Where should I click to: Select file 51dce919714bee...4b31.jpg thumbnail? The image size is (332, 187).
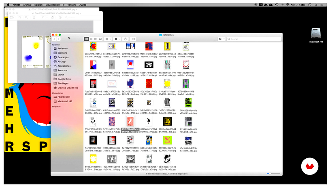pos(167,84)
